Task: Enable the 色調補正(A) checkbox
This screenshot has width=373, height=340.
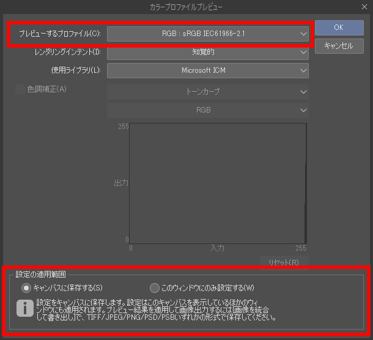Action: click(20, 89)
